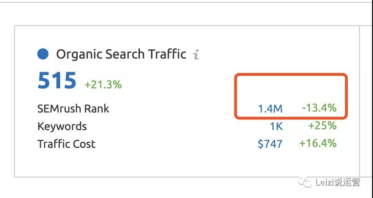This screenshot has height=198, width=373.
Task: Click the 1.4M rank value
Action: [270, 109]
